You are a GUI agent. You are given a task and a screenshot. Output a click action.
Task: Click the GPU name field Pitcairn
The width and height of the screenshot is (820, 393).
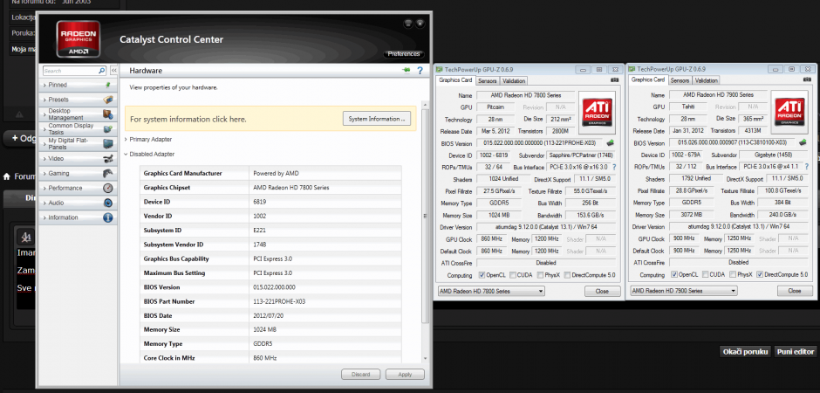[x=495, y=107]
